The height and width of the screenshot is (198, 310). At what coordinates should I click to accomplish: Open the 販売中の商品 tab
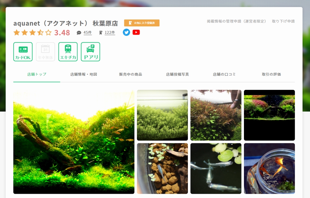130,74
